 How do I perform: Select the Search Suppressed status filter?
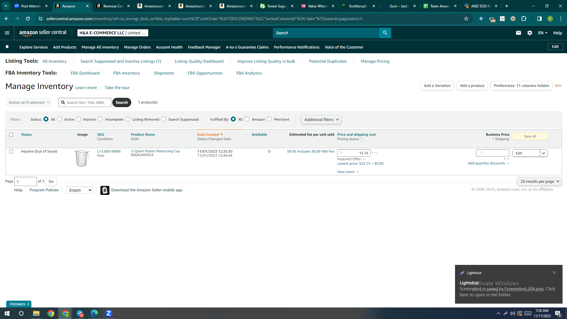pyautogui.click(x=164, y=119)
